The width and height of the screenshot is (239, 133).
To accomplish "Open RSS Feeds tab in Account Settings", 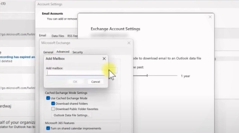I will 72,36.
